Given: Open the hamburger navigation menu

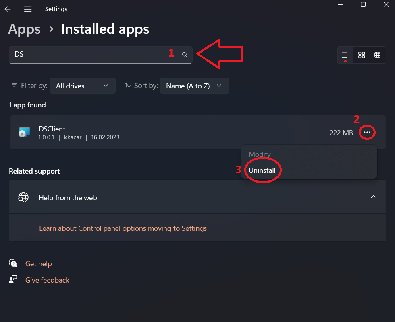Looking at the screenshot, I should click(x=27, y=9).
